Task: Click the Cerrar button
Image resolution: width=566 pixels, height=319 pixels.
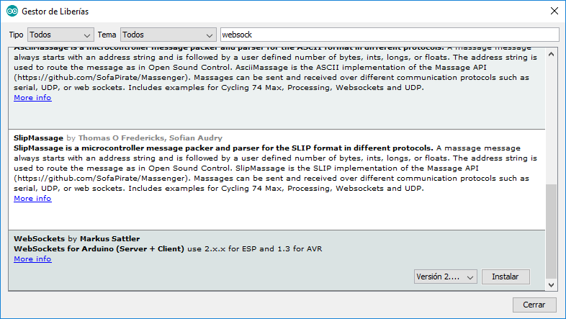Action: coord(534,305)
